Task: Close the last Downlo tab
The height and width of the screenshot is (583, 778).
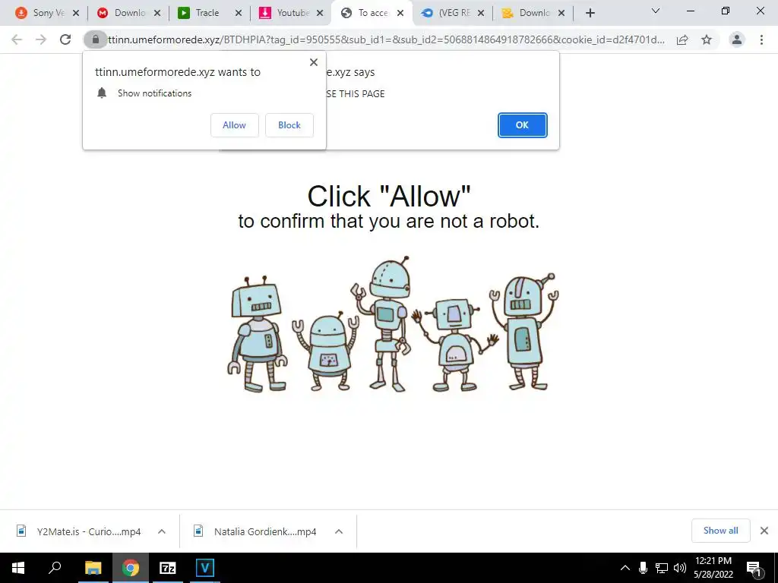Action: click(x=561, y=14)
